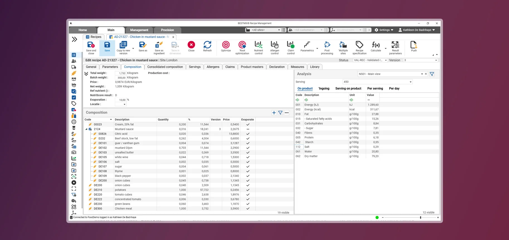Add a new composition line with plus icon
Screen dimensions: 509x240
coord(274,113)
